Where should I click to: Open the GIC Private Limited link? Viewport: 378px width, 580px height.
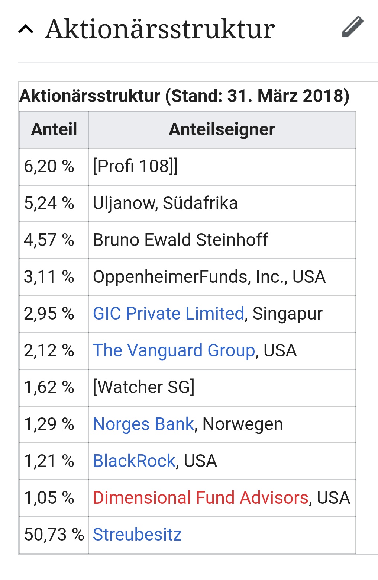coord(168,314)
